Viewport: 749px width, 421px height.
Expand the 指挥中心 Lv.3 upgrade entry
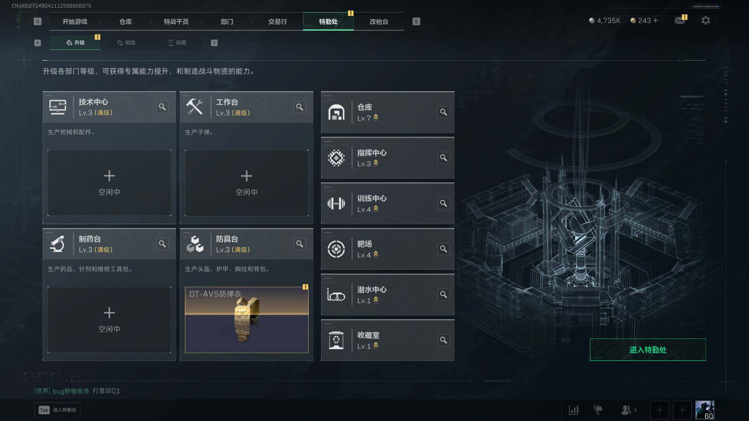coord(388,158)
